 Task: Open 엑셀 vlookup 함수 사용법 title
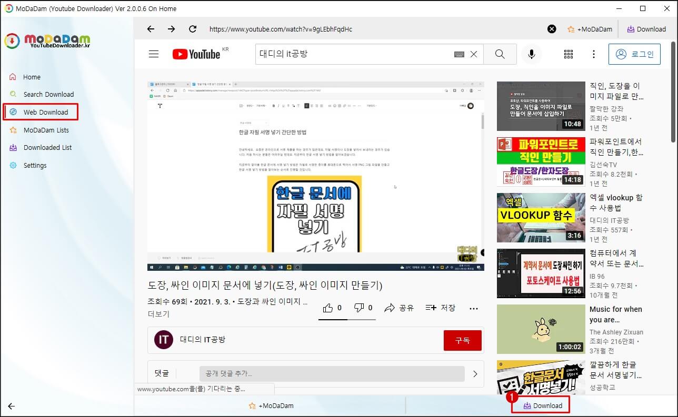point(616,202)
